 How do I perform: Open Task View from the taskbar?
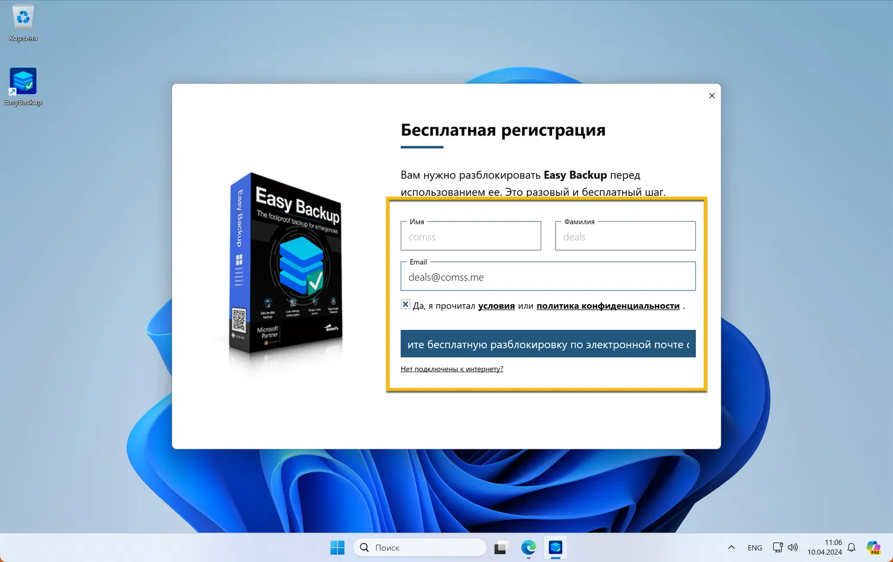pos(501,547)
